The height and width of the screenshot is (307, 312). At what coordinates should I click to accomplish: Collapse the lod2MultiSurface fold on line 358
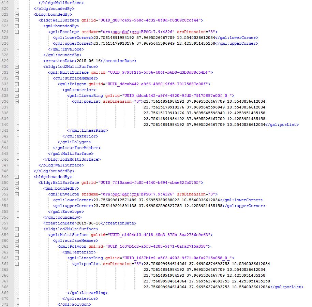[17, 229]
